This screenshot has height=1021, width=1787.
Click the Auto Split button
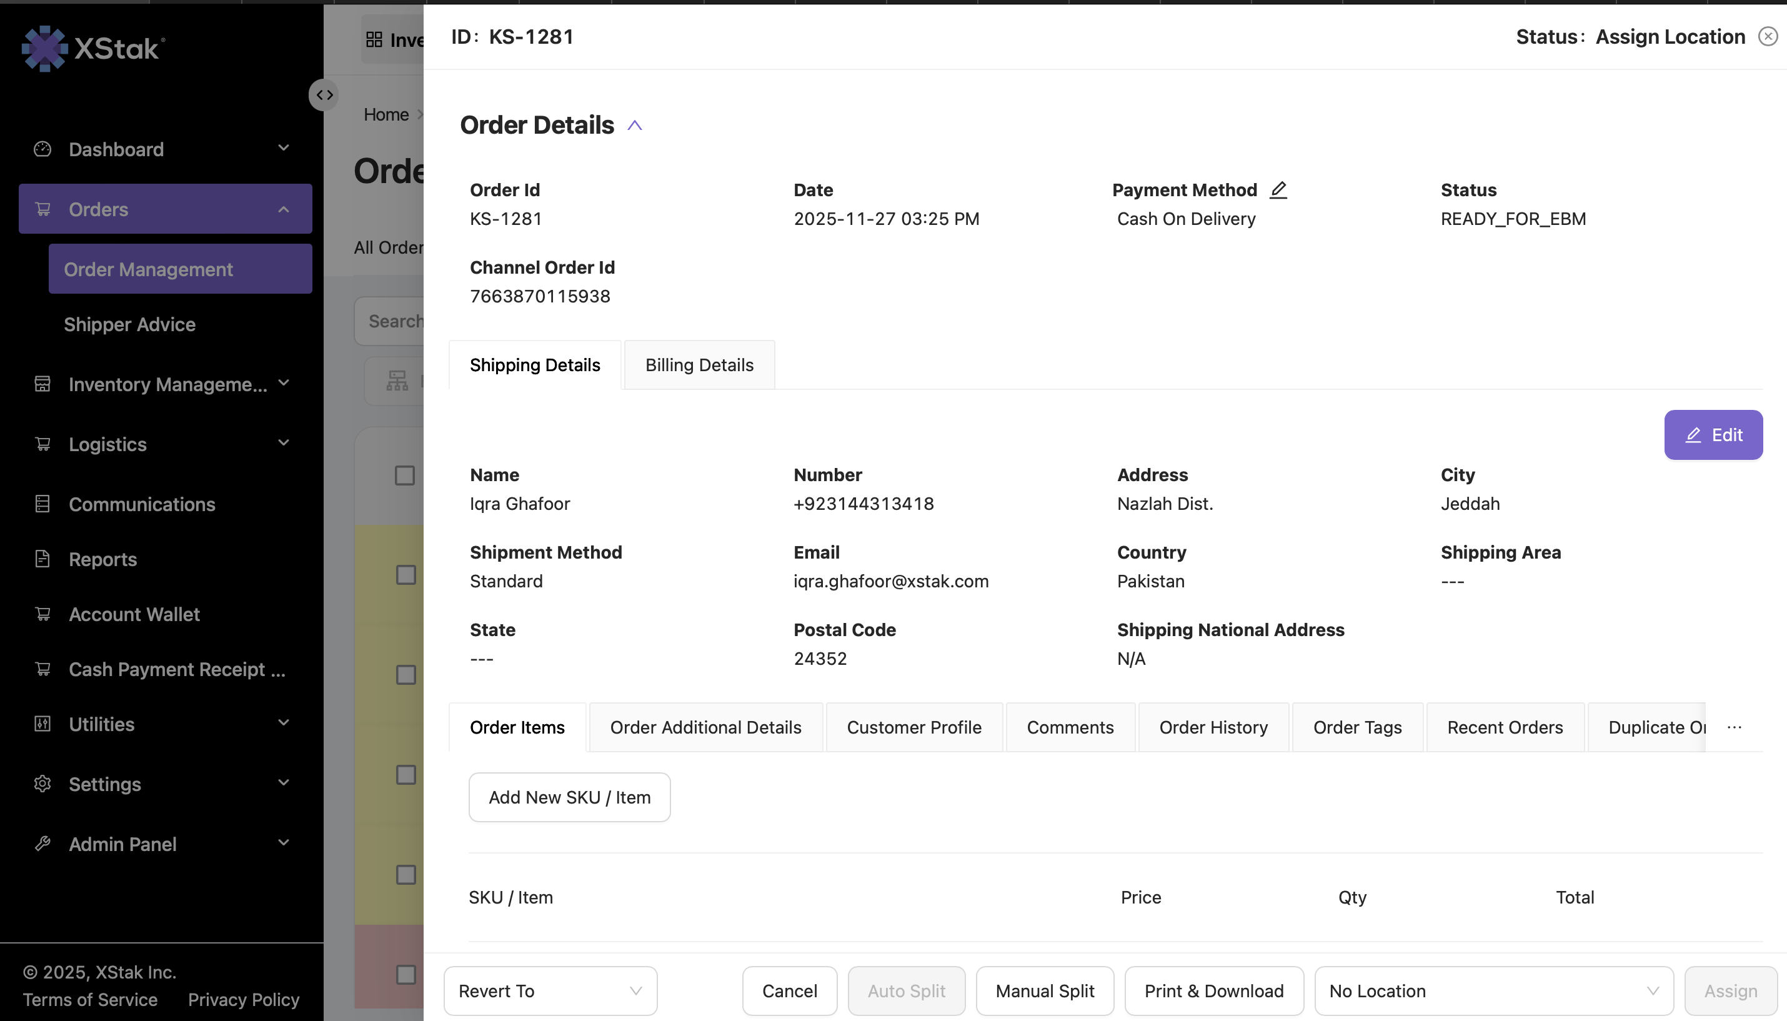click(907, 991)
